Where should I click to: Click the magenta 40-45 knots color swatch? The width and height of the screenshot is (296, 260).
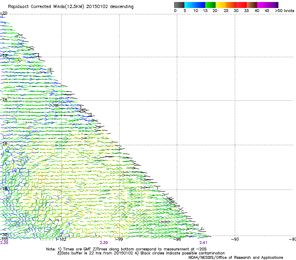click(x=262, y=5)
